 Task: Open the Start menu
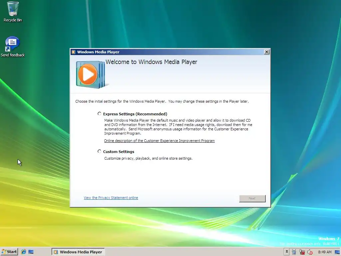pyautogui.click(x=9, y=252)
